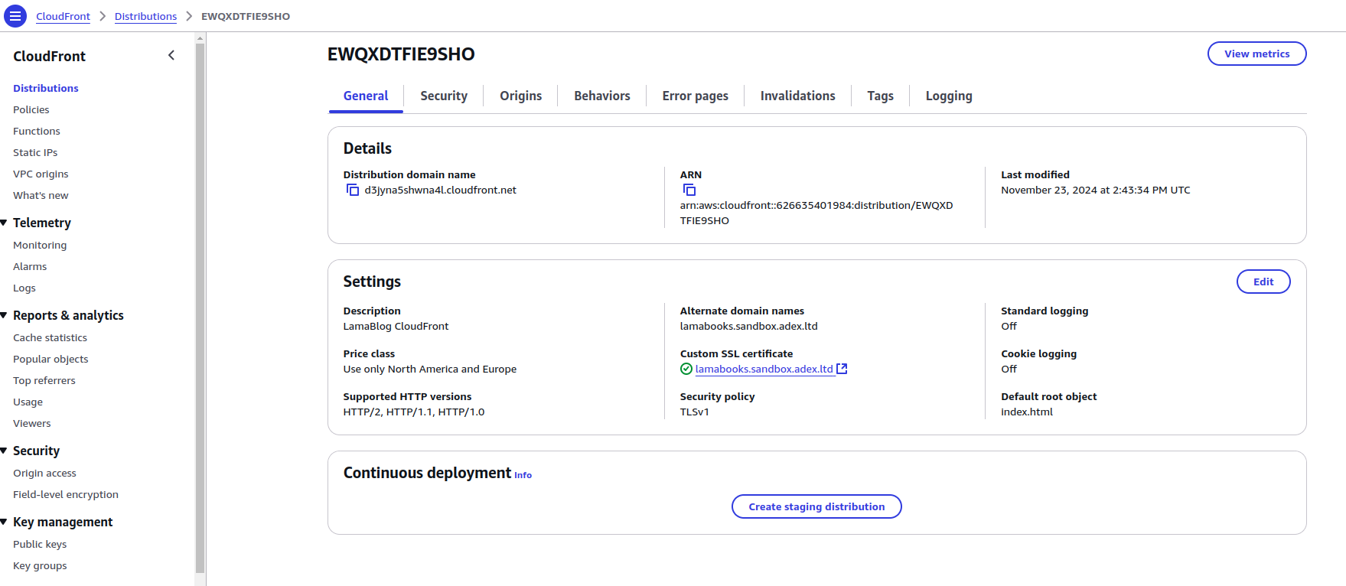The image size is (1346, 586).
Task: Open the Error pages tab
Action: click(696, 96)
